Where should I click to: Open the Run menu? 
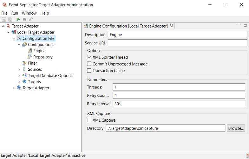coord(15,13)
